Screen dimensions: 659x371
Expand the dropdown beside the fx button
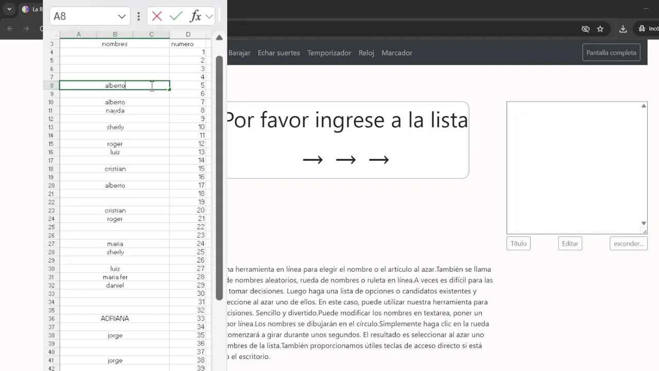coord(209,16)
